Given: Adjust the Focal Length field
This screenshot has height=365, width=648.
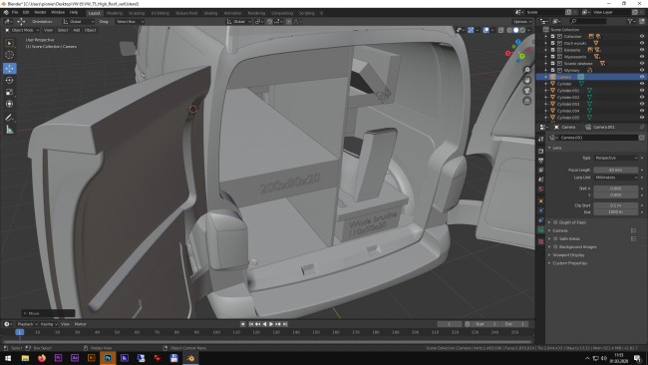Looking at the screenshot, I should (x=616, y=170).
